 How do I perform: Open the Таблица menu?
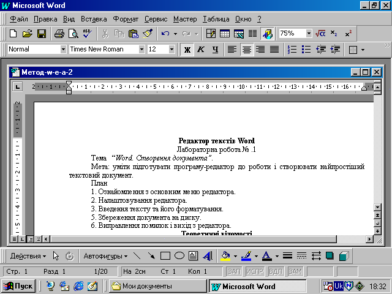coord(216,19)
